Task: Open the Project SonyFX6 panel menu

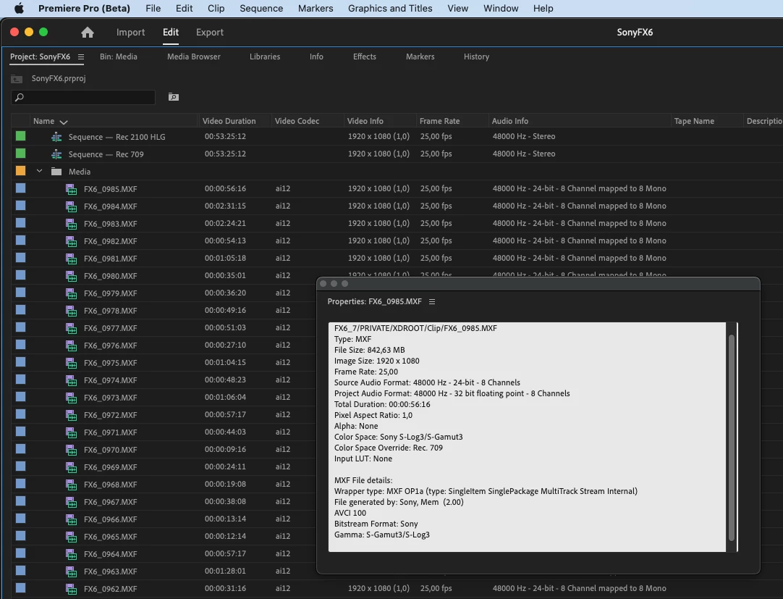Action: pyautogui.click(x=81, y=56)
